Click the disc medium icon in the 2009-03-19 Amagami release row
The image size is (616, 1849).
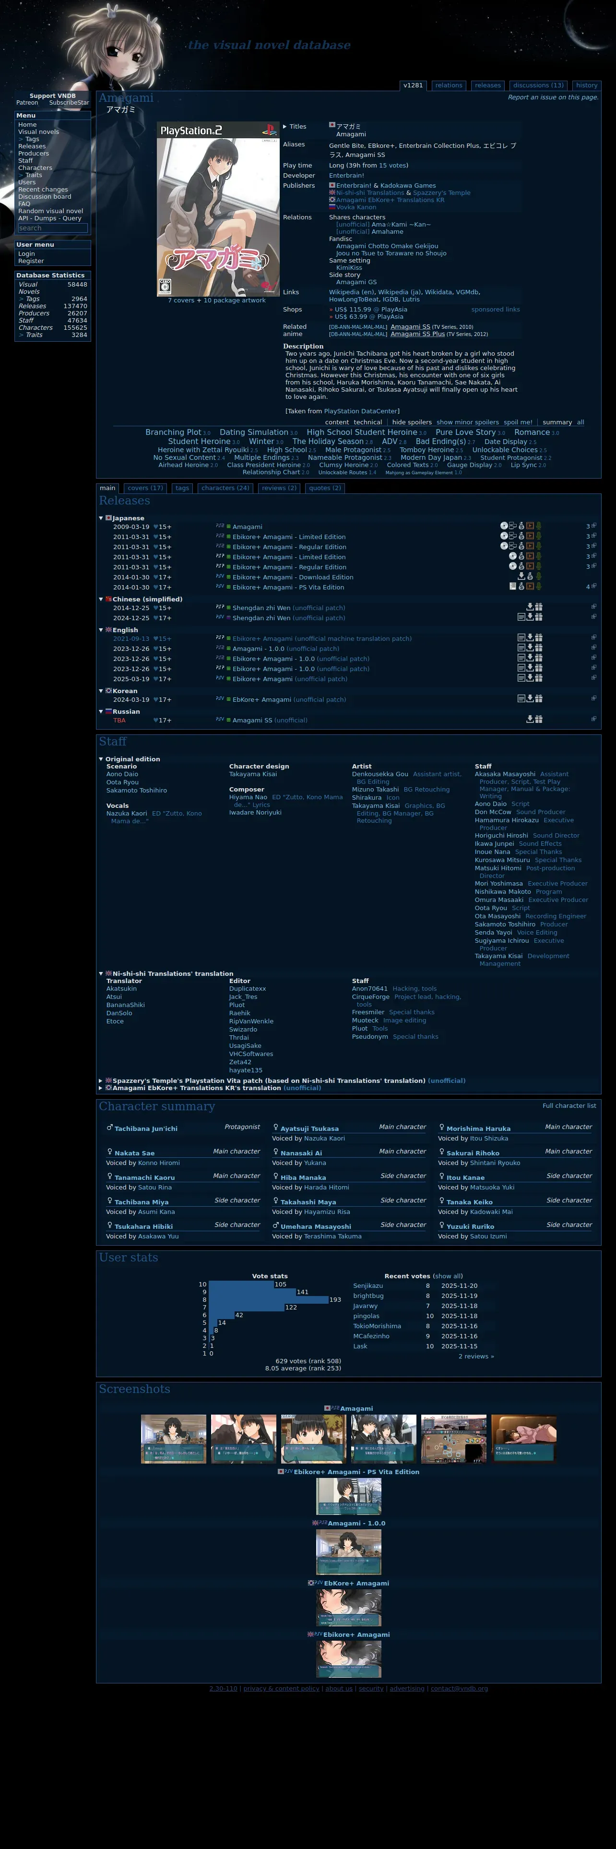[504, 526]
